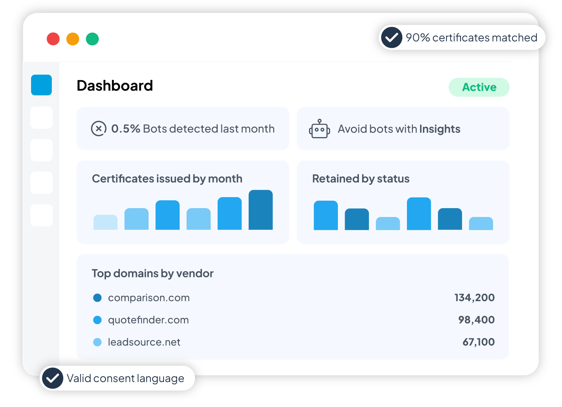The height and width of the screenshot is (407, 562).
Task: Click the robot icon beside Avoid bots
Action: (x=319, y=129)
